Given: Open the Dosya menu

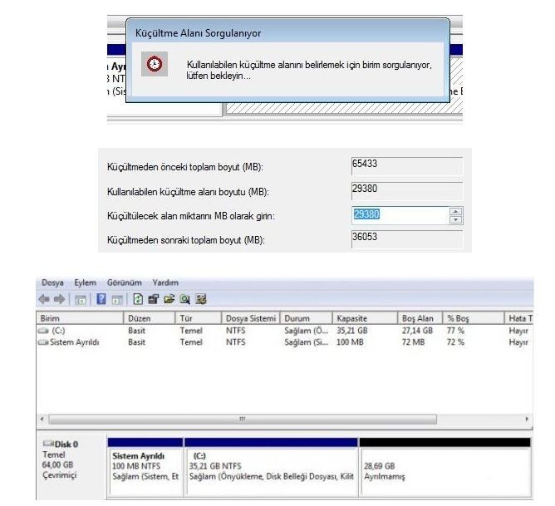Looking at the screenshot, I should 52,283.
